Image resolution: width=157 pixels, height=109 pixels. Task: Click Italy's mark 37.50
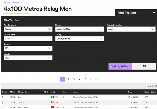[x=12, y=97]
